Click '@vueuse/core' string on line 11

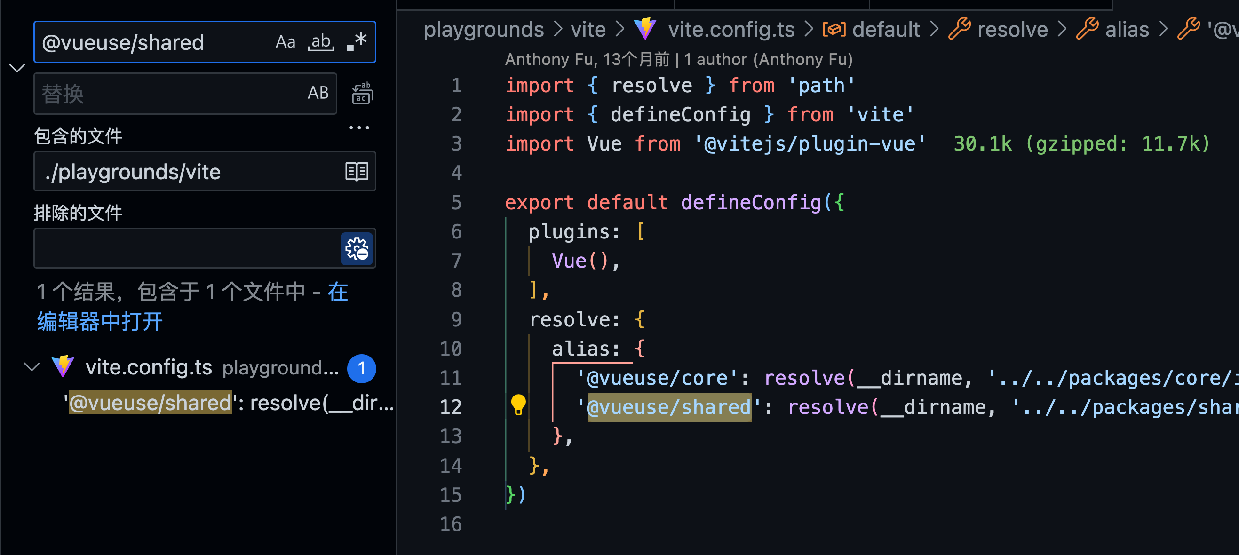pos(657,378)
